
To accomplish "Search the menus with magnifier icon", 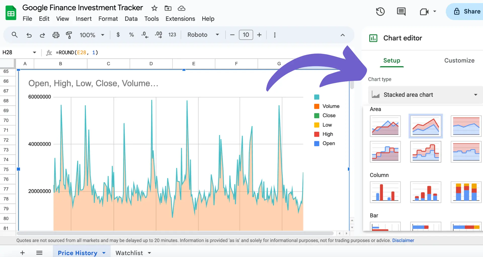I will pos(15,35).
